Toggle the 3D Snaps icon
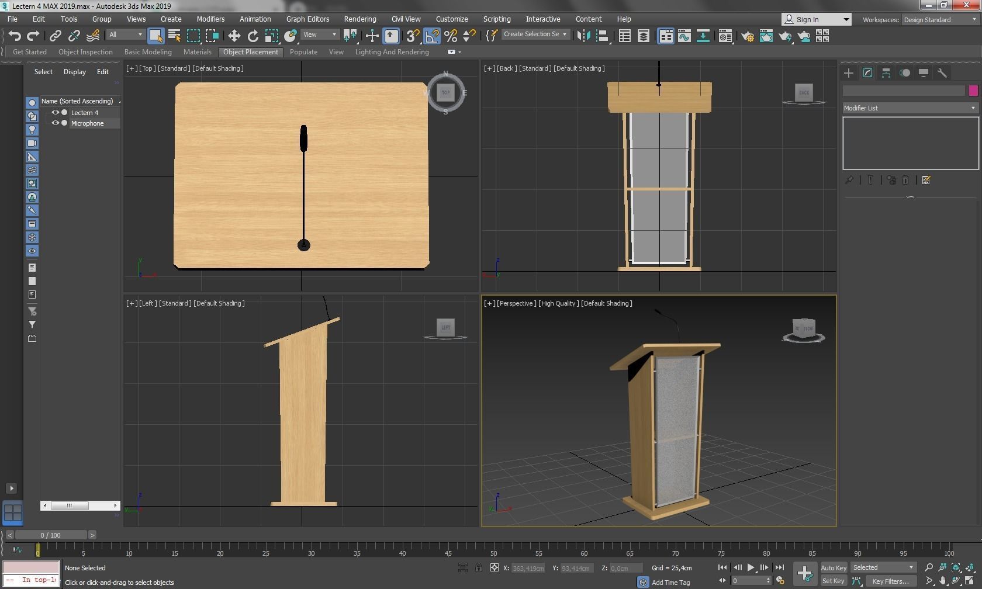Screen dimensions: 982x589 [x=413, y=36]
